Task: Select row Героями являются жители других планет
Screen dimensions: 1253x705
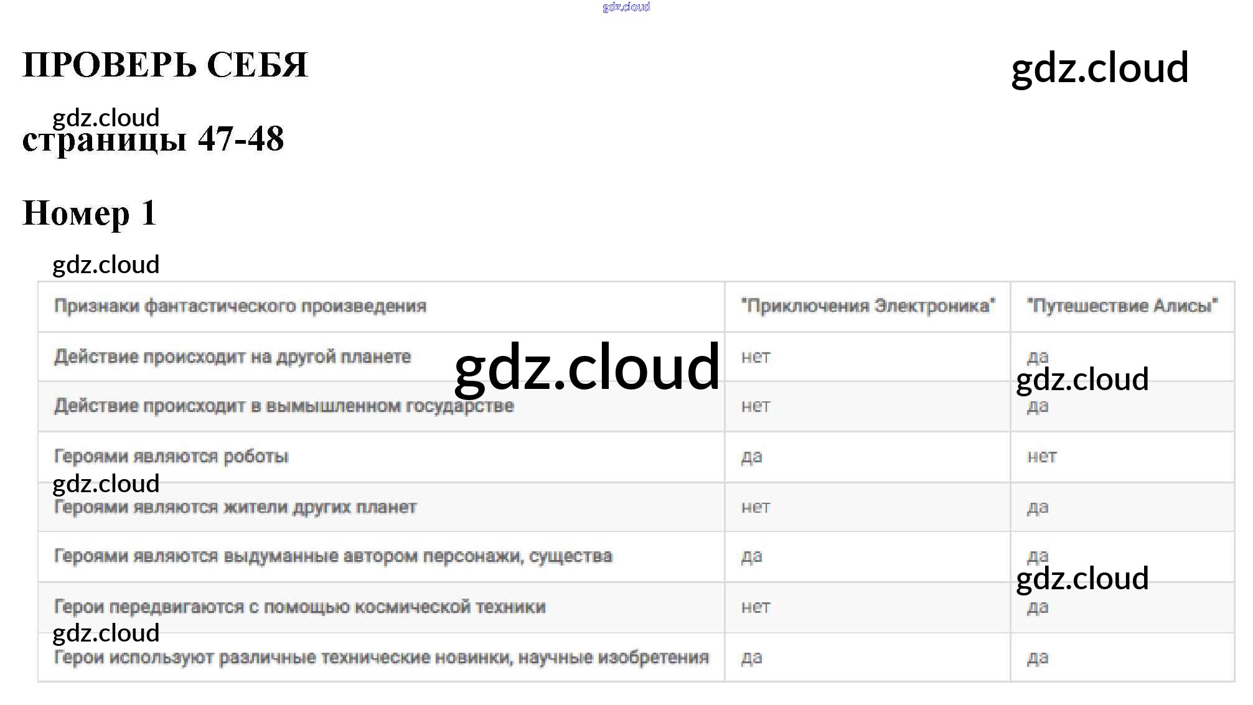Action: [235, 507]
